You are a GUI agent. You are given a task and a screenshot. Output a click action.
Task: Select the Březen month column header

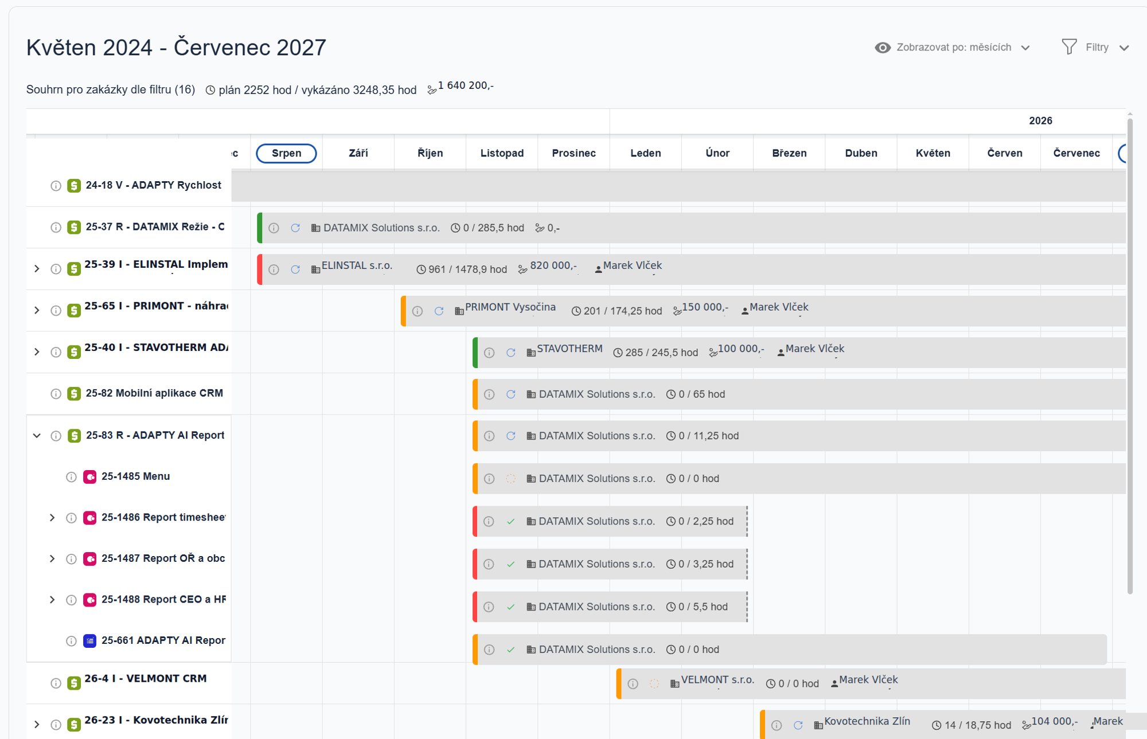[x=789, y=153]
